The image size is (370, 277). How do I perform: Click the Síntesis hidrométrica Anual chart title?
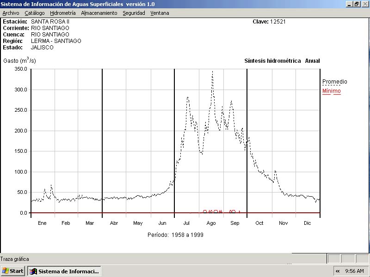click(x=282, y=61)
